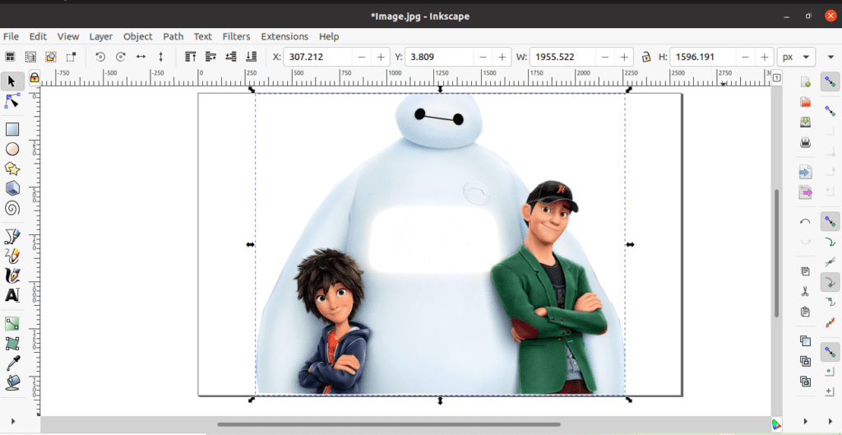Increase X value with plus button
Viewport: 842px width, 435px height.
(x=381, y=57)
